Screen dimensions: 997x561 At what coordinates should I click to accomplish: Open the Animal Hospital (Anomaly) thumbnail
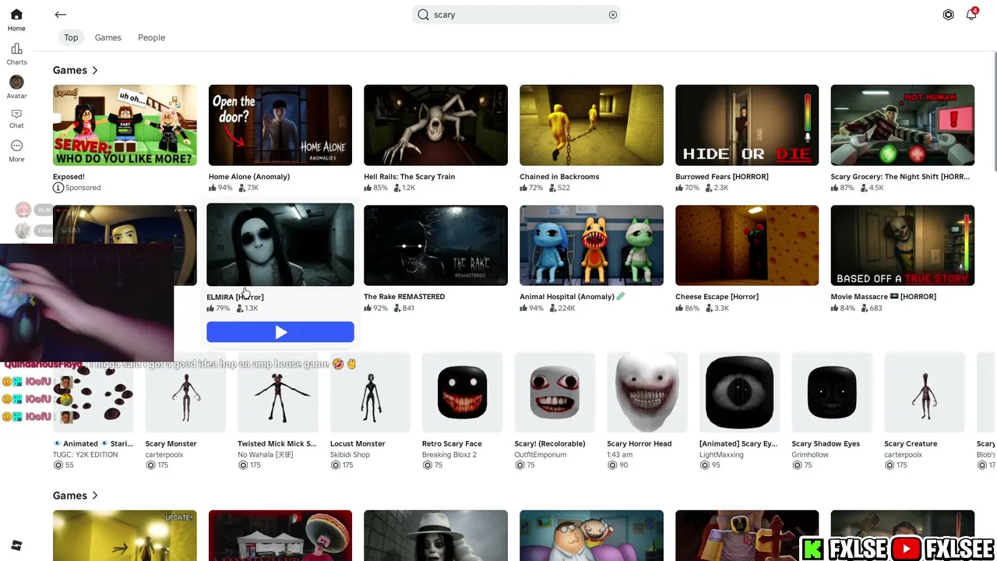[591, 245]
